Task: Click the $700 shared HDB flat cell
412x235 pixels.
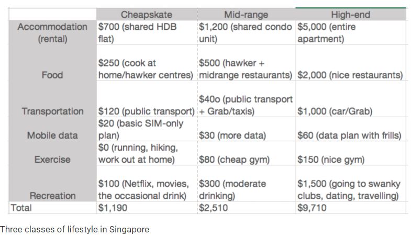Action: (147, 32)
